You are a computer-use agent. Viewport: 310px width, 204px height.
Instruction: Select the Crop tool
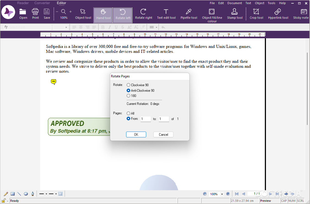256,14
